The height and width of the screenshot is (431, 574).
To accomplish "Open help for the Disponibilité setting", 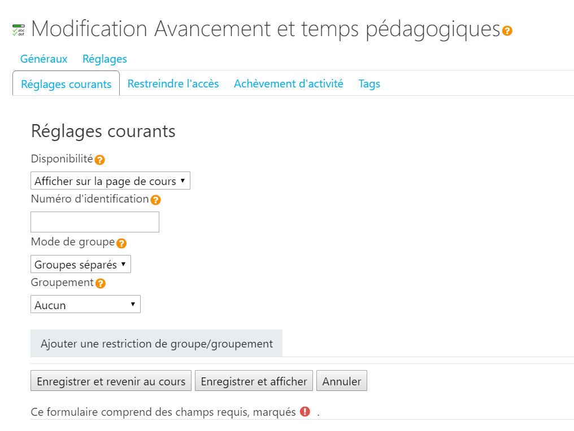I will coord(99,160).
